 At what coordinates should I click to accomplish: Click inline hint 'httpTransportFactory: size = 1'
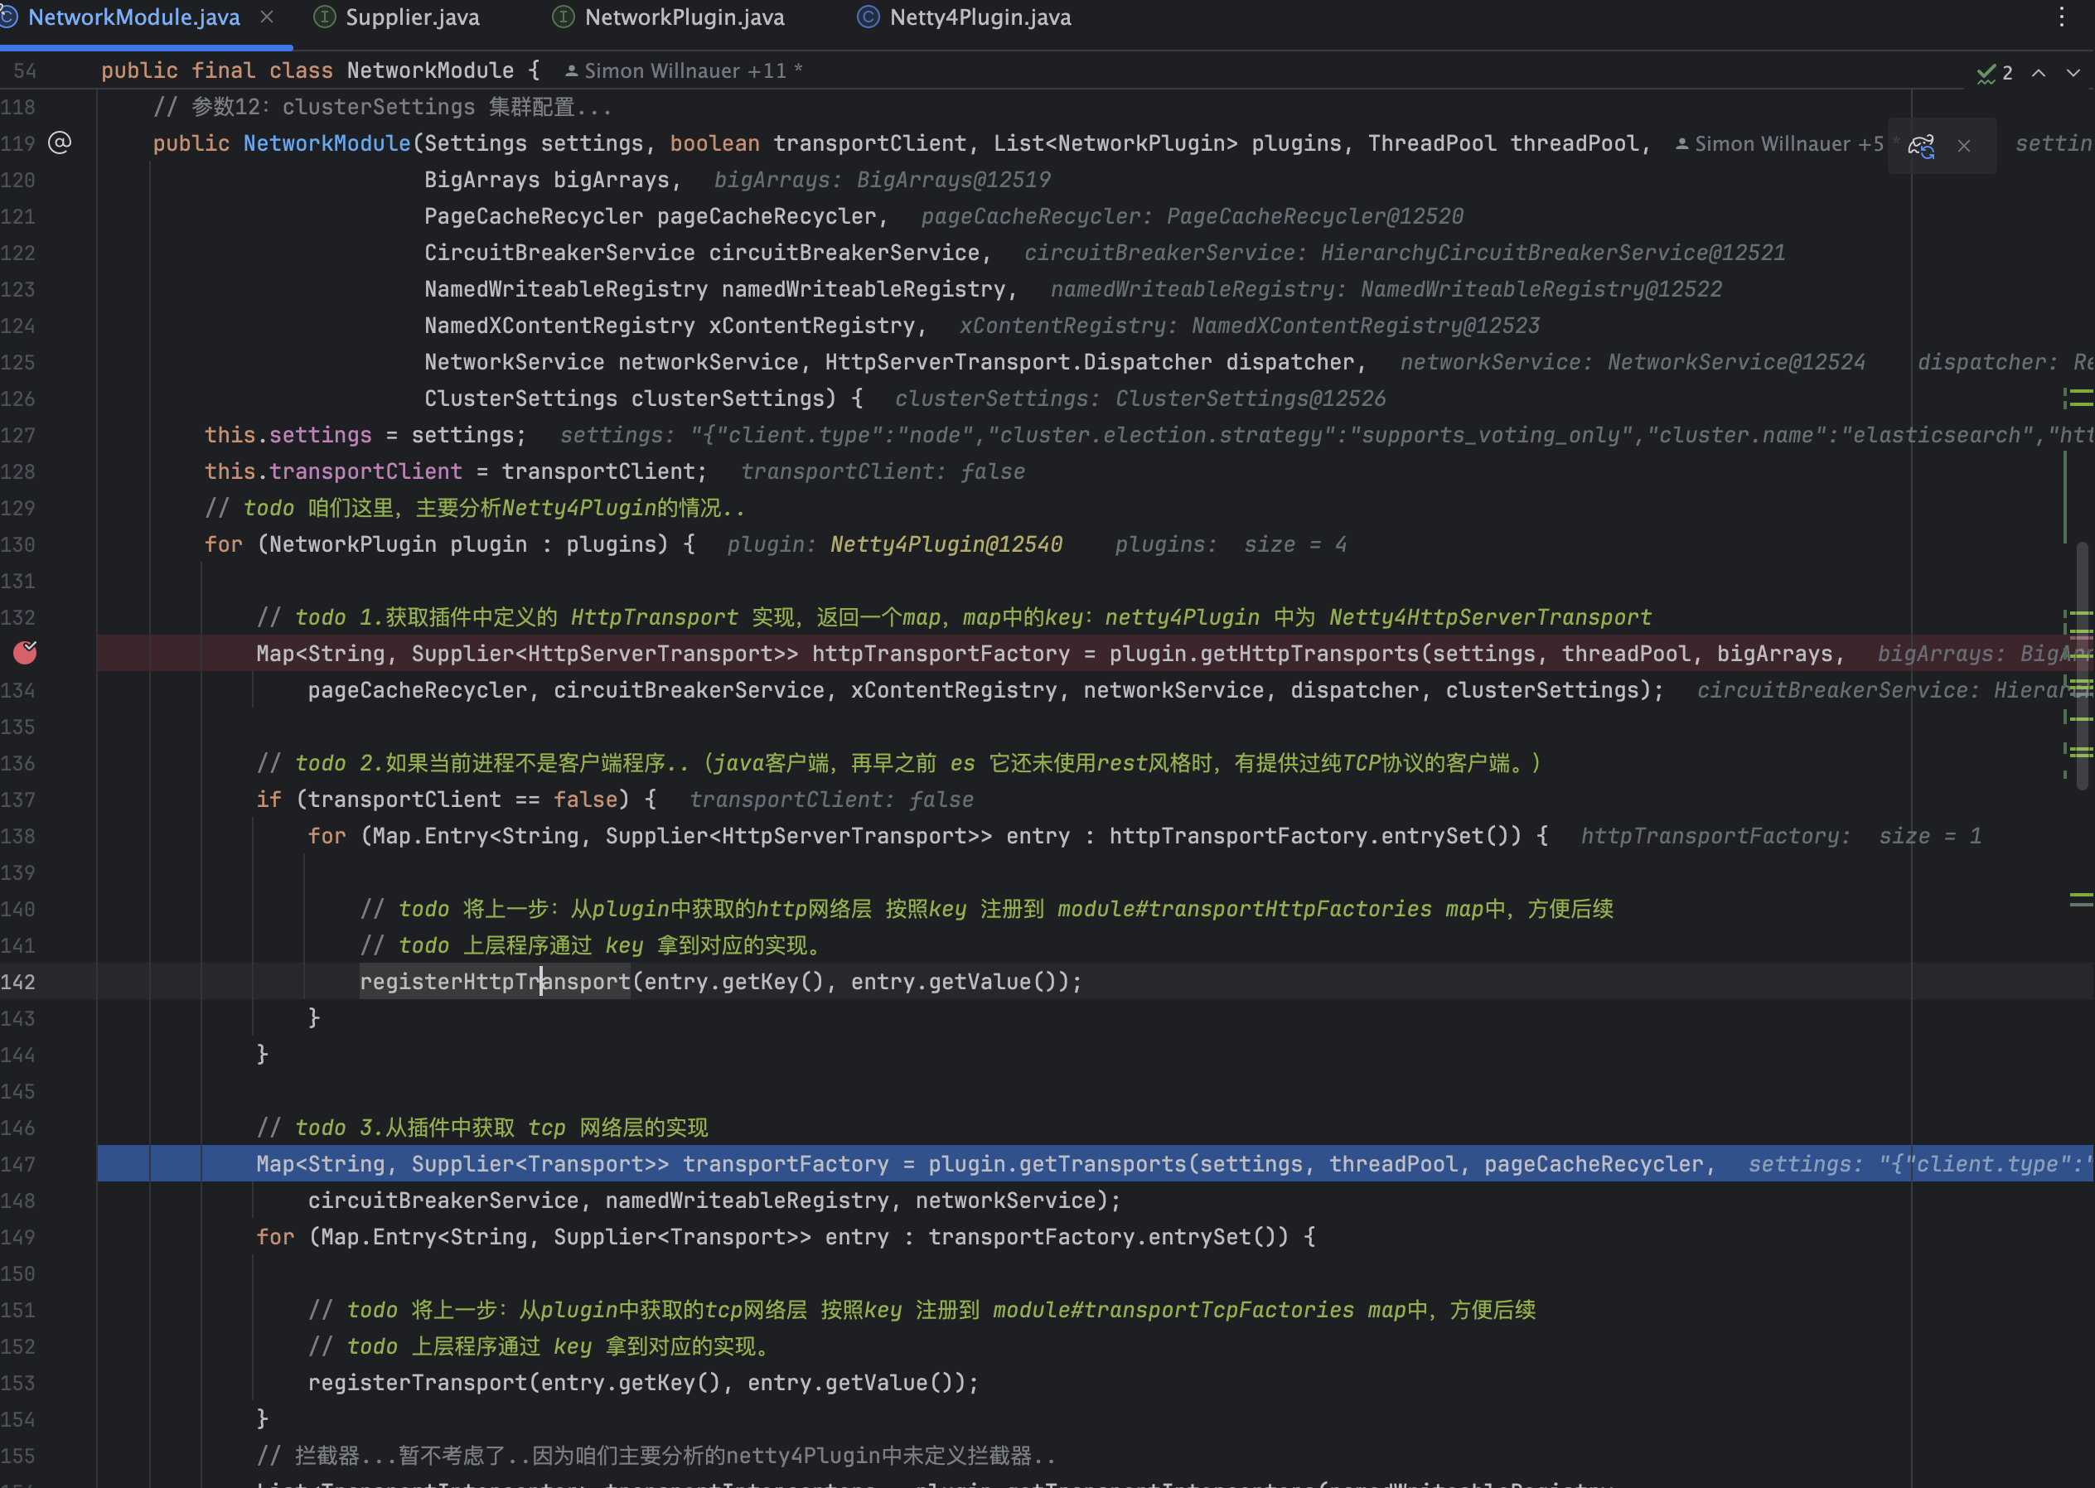click(1781, 836)
